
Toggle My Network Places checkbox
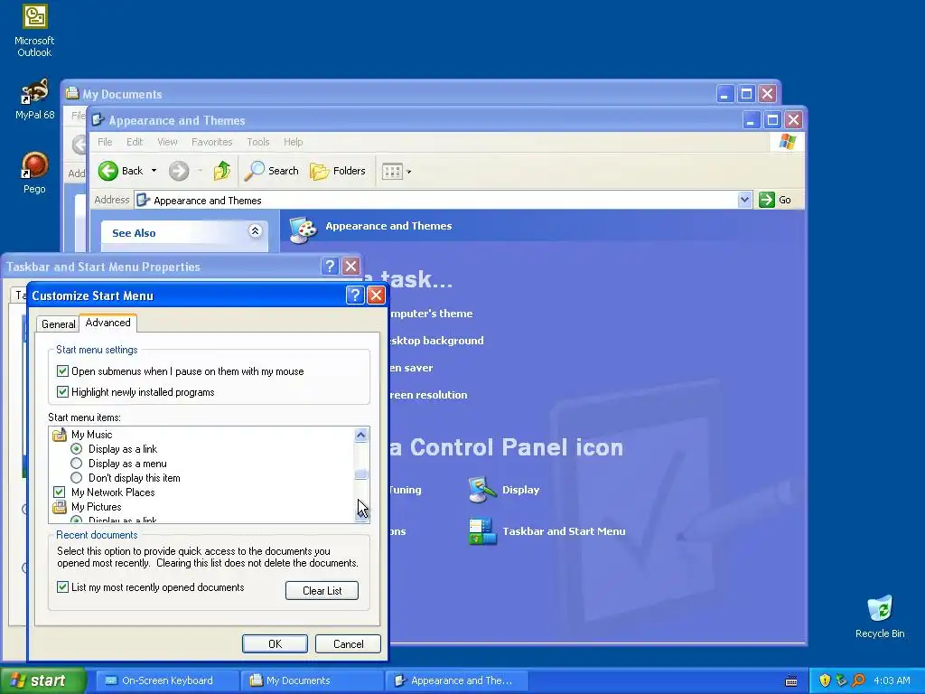[59, 492]
